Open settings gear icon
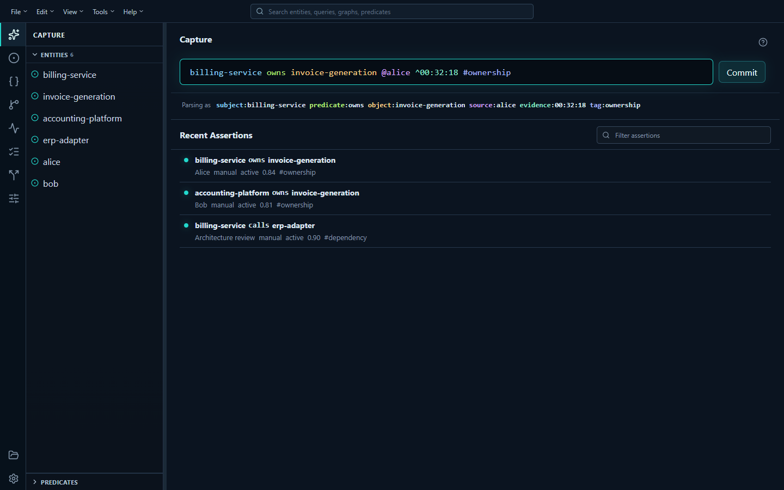 (x=14, y=479)
